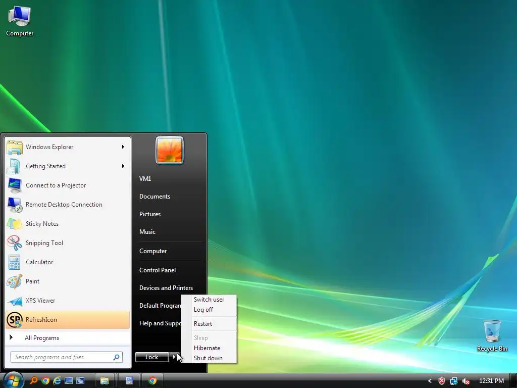Open Devices and Printers
The width and height of the screenshot is (517, 388).
[x=166, y=288]
